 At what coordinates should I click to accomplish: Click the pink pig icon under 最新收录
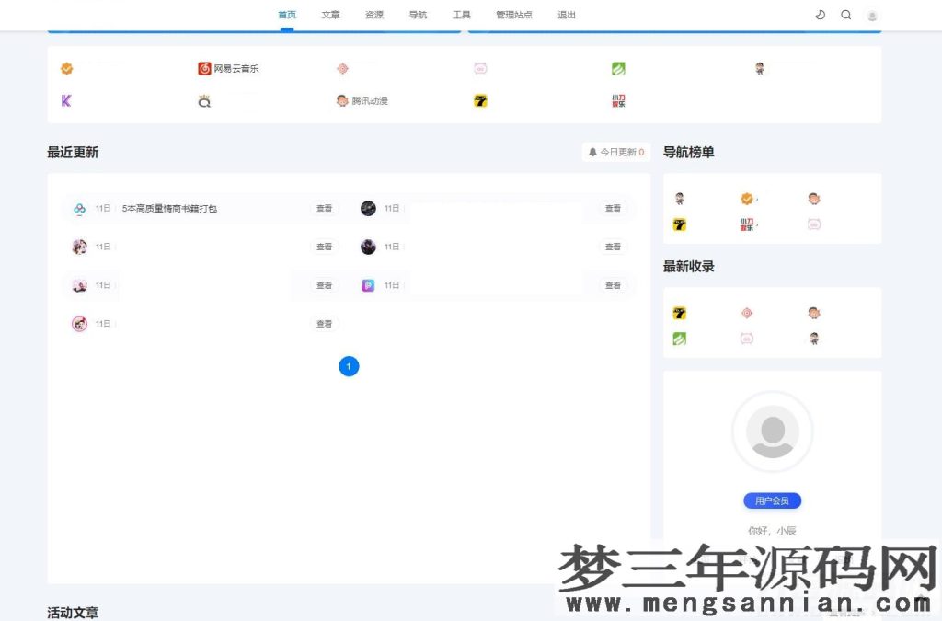click(747, 339)
